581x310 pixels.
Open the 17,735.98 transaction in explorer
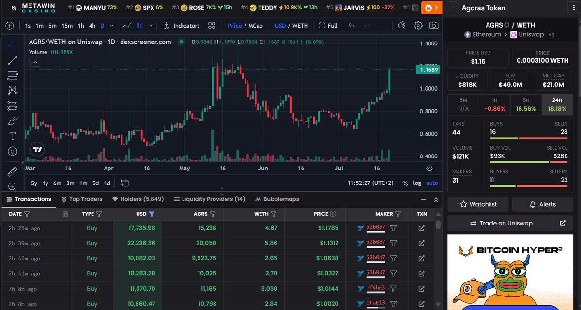[x=421, y=228]
